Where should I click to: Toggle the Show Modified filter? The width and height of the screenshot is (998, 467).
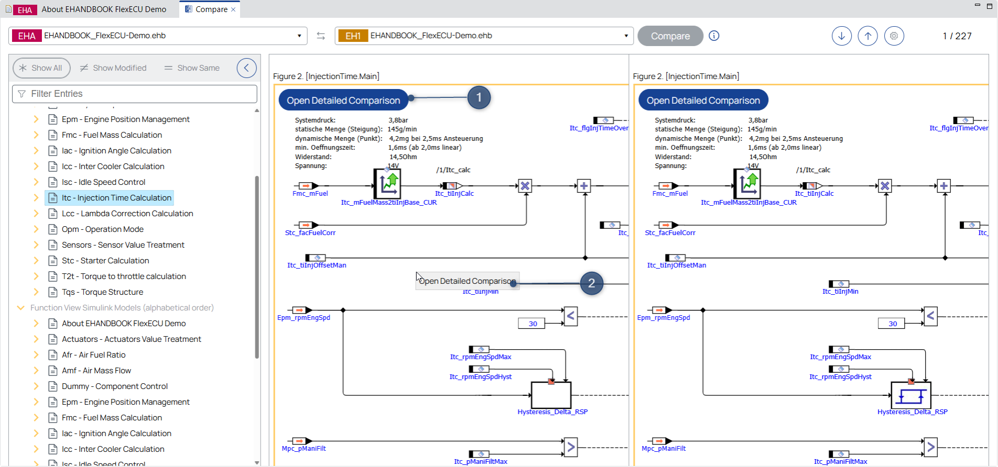(113, 68)
